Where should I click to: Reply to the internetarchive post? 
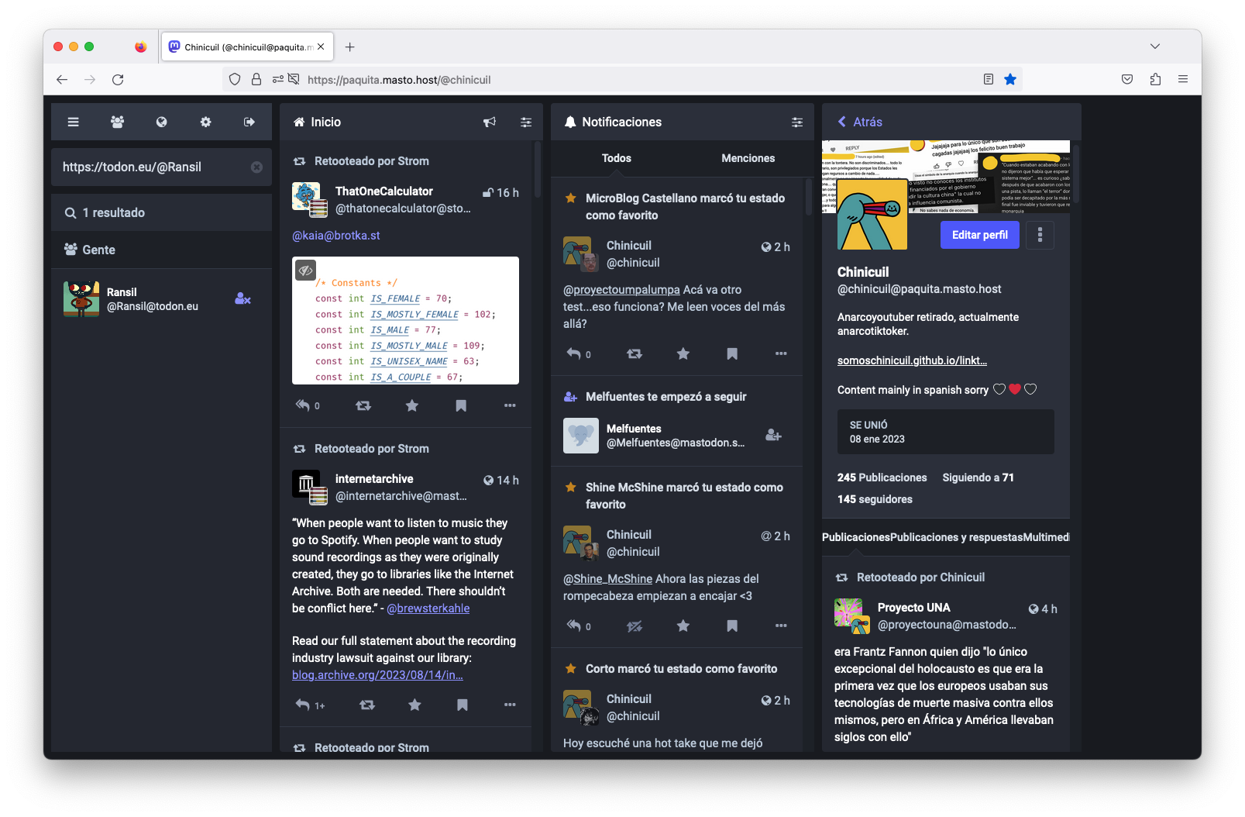click(303, 705)
